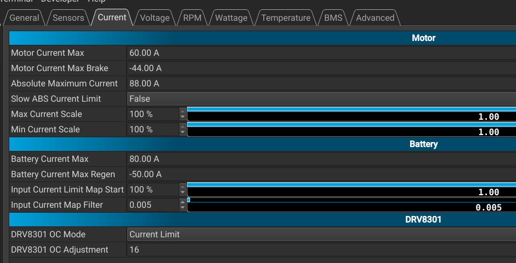
Task: Click the Min Current Scale stepper arrows
Action: click(183, 130)
